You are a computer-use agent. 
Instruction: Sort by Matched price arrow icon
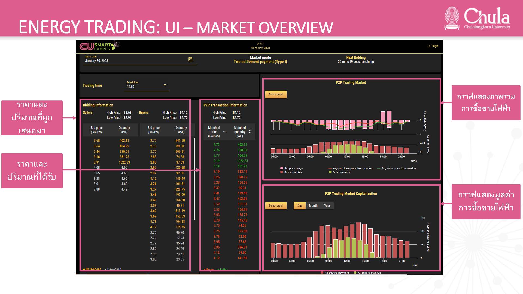pos(224,132)
